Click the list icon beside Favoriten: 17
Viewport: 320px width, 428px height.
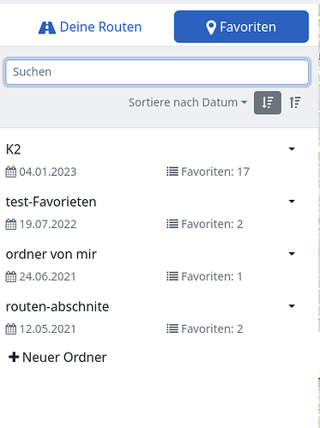pos(172,172)
